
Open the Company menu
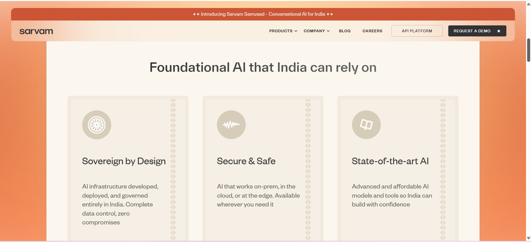point(317,31)
